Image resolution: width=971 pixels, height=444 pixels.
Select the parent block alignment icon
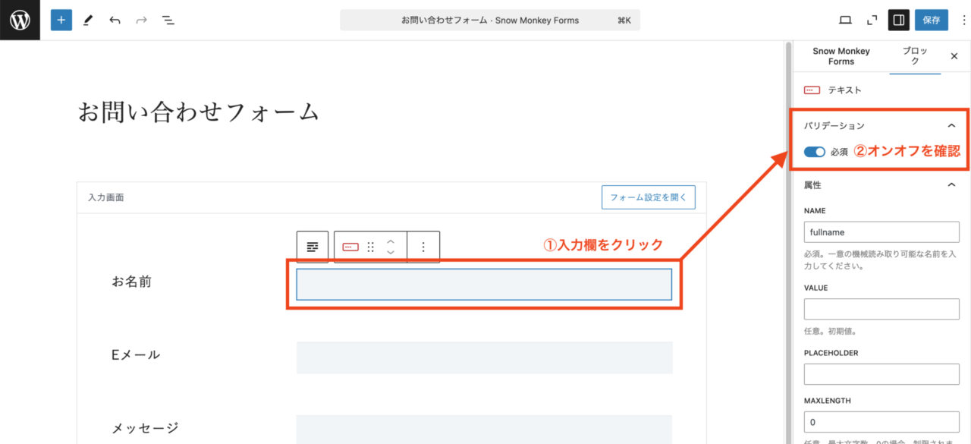313,247
